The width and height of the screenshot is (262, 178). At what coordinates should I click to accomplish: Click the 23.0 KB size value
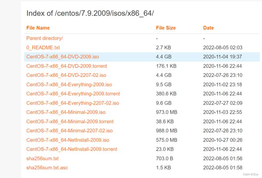pos(165,149)
